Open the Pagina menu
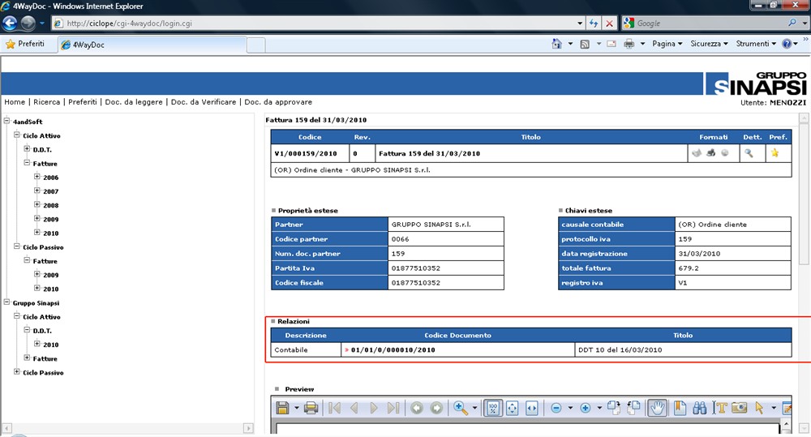Viewport: 811px width, 437px height. (x=667, y=44)
